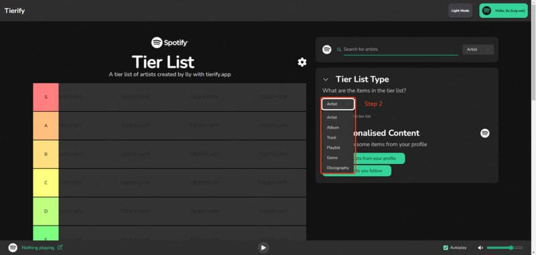Click the Artist tier type combo box
Viewport: 536px width, 255px height.
click(x=338, y=104)
